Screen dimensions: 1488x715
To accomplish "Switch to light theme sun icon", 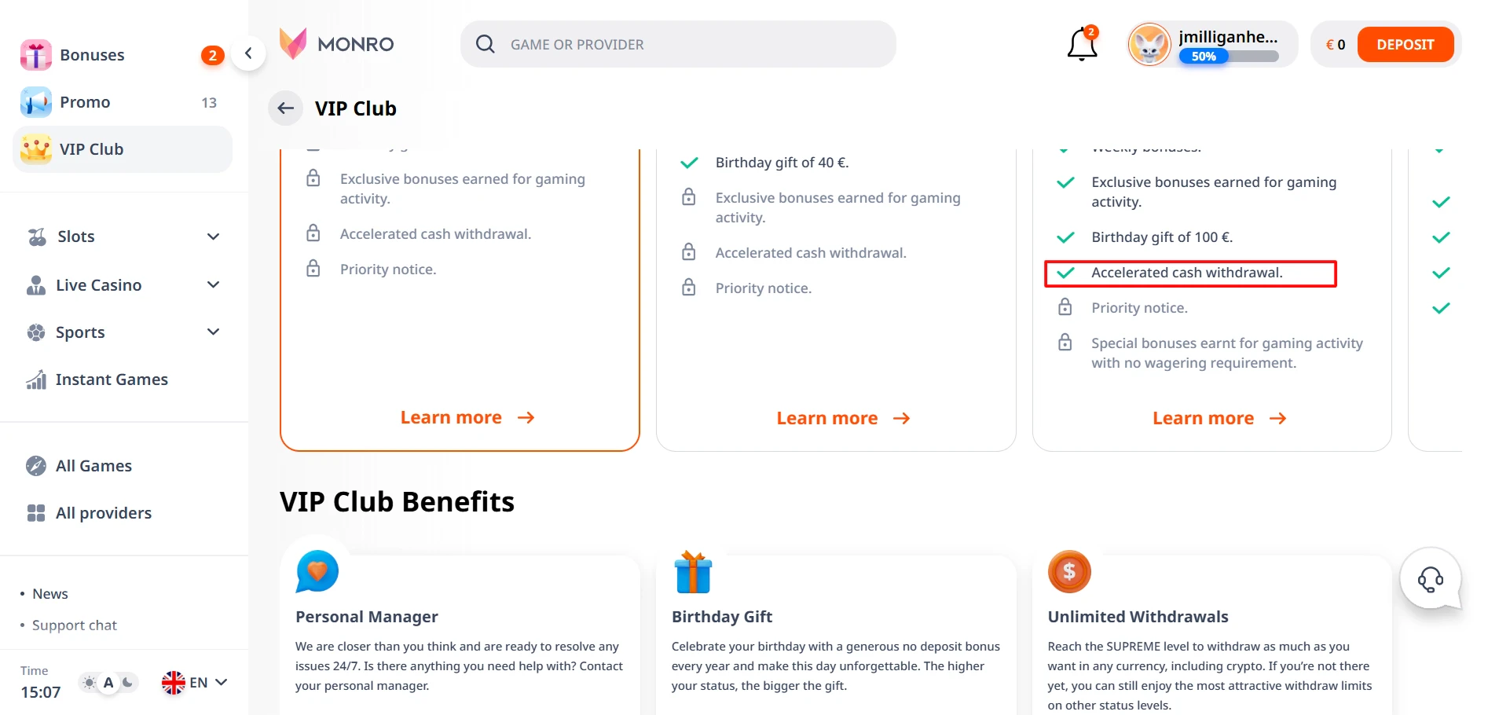I will pos(90,682).
